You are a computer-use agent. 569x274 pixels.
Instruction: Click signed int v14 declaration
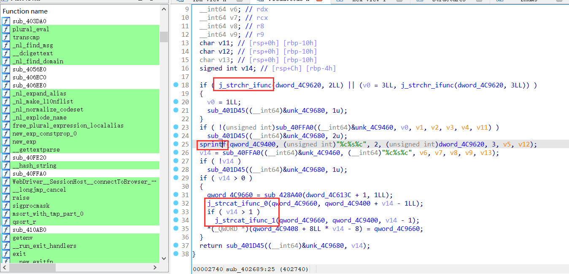(x=229, y=68)
